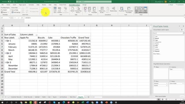Open Recommended PivotTables
Image resolution: width=185 pixels, height=104 pixels.
tap(129, 10)
